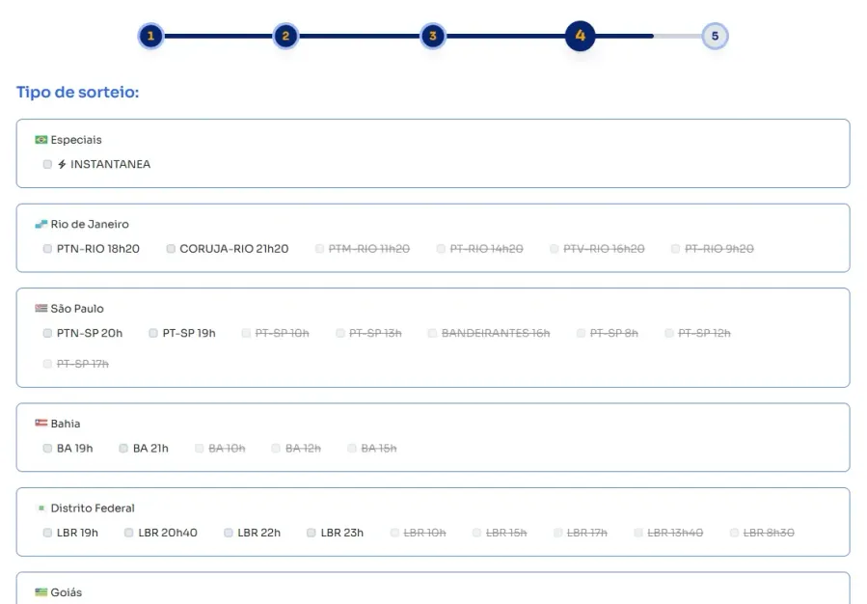The width and height of the screenshot is (867, 604).
Task: Check the PT-SP 19h box
Action: click(x=153, y=333)
